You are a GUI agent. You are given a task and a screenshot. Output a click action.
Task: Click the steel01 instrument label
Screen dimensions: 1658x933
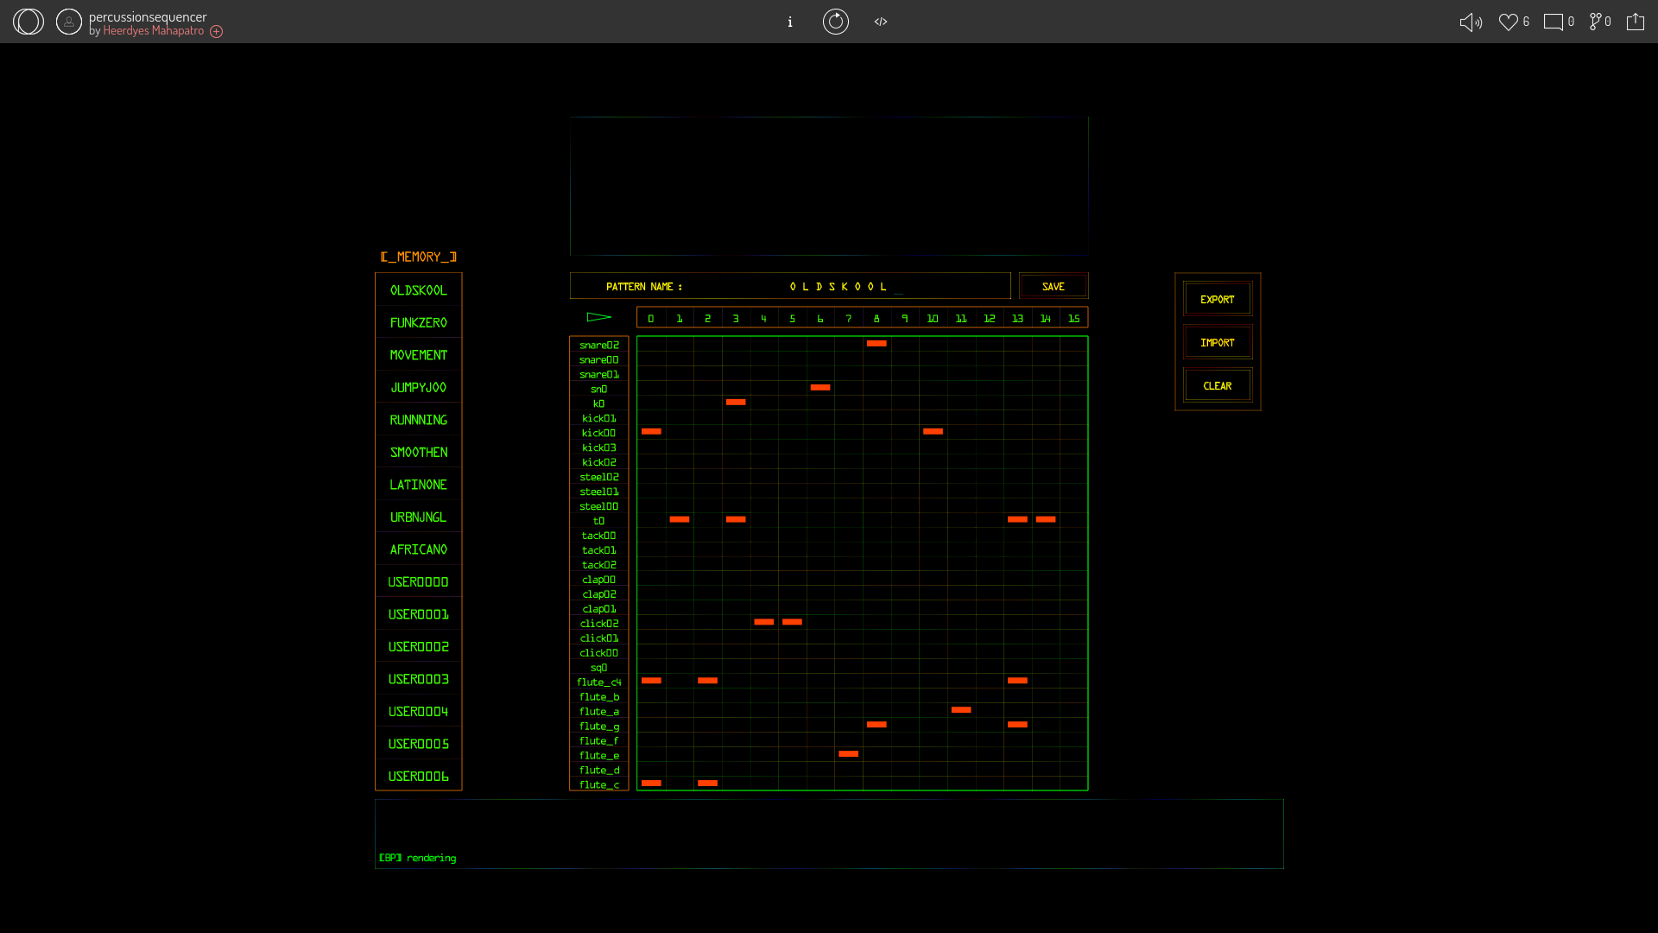point(599,492)
